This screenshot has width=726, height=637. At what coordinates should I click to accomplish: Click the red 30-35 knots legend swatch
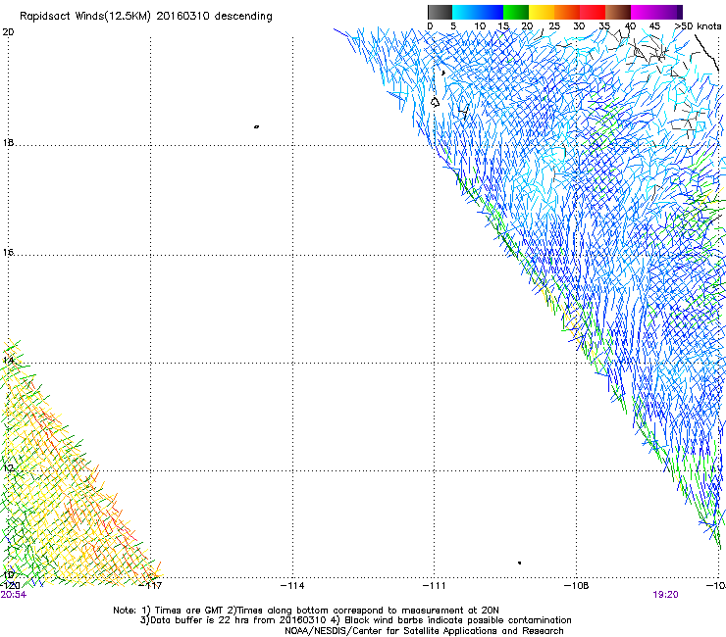(593, 12)
